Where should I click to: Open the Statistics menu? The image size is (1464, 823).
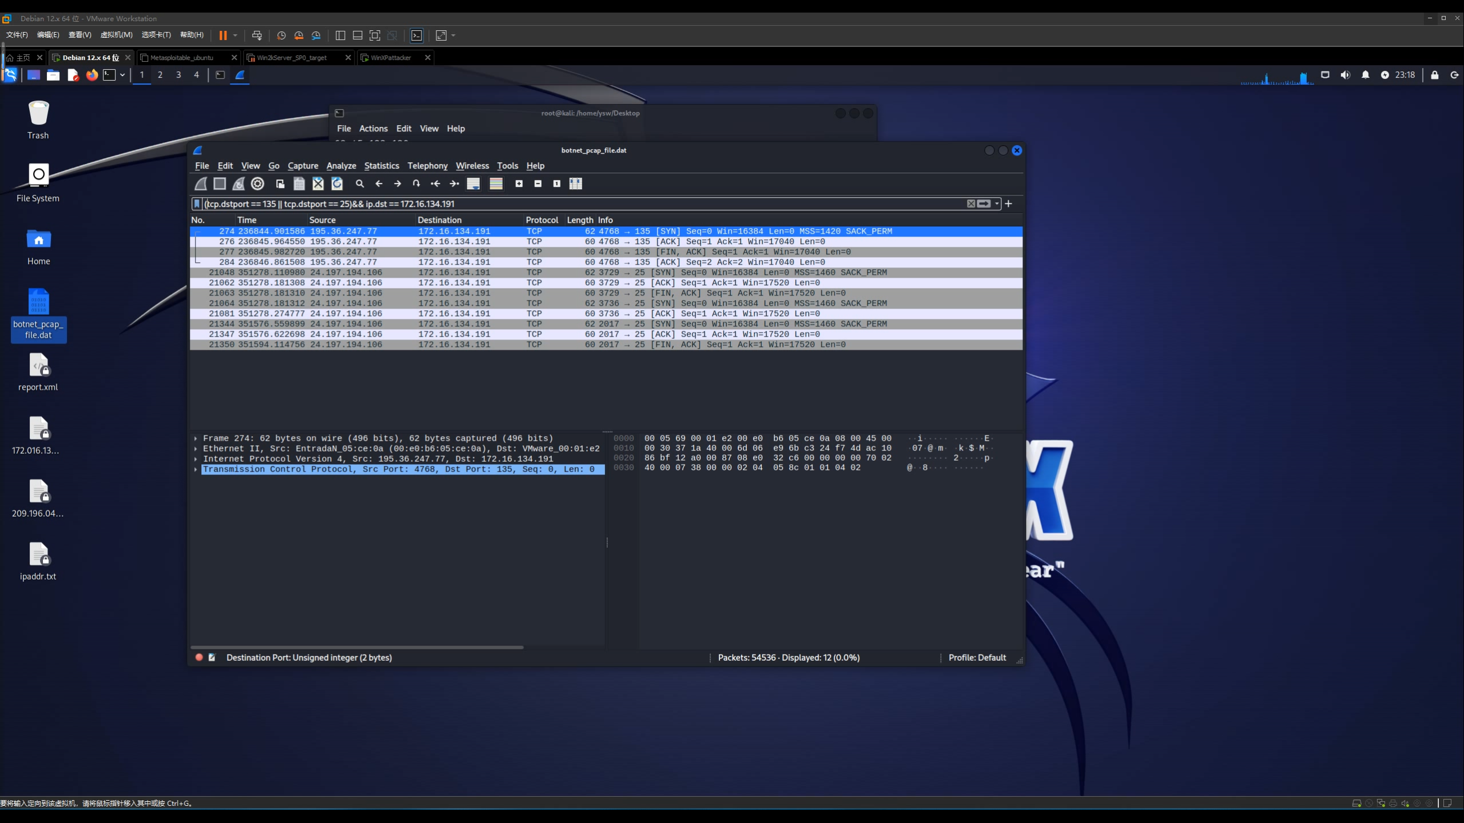[381, 166]
